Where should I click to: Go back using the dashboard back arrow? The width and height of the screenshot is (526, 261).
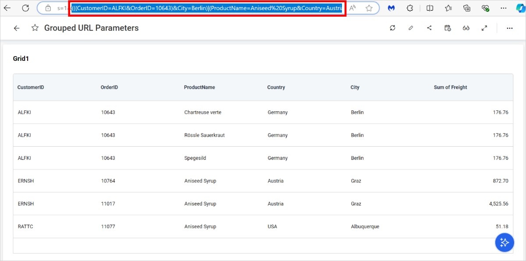(x=16, y=28)
